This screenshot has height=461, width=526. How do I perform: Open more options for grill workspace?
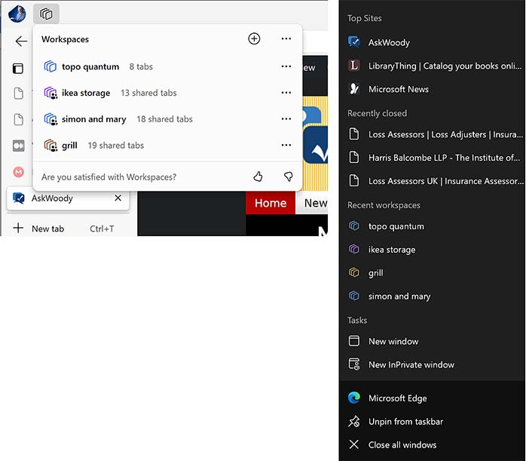(286, 145)
